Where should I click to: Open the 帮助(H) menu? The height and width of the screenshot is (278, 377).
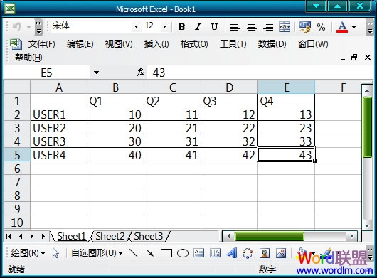pos(28,58)
